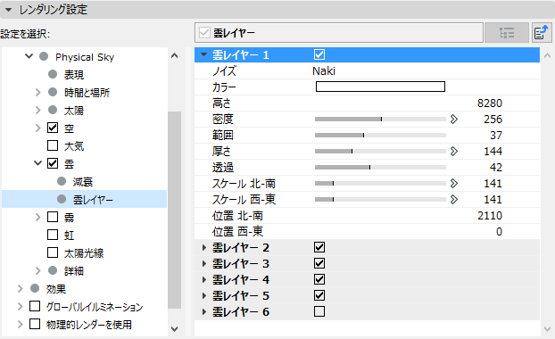
Task: Expand the 霧 node chevron
Action: click(x=37, y=217)
